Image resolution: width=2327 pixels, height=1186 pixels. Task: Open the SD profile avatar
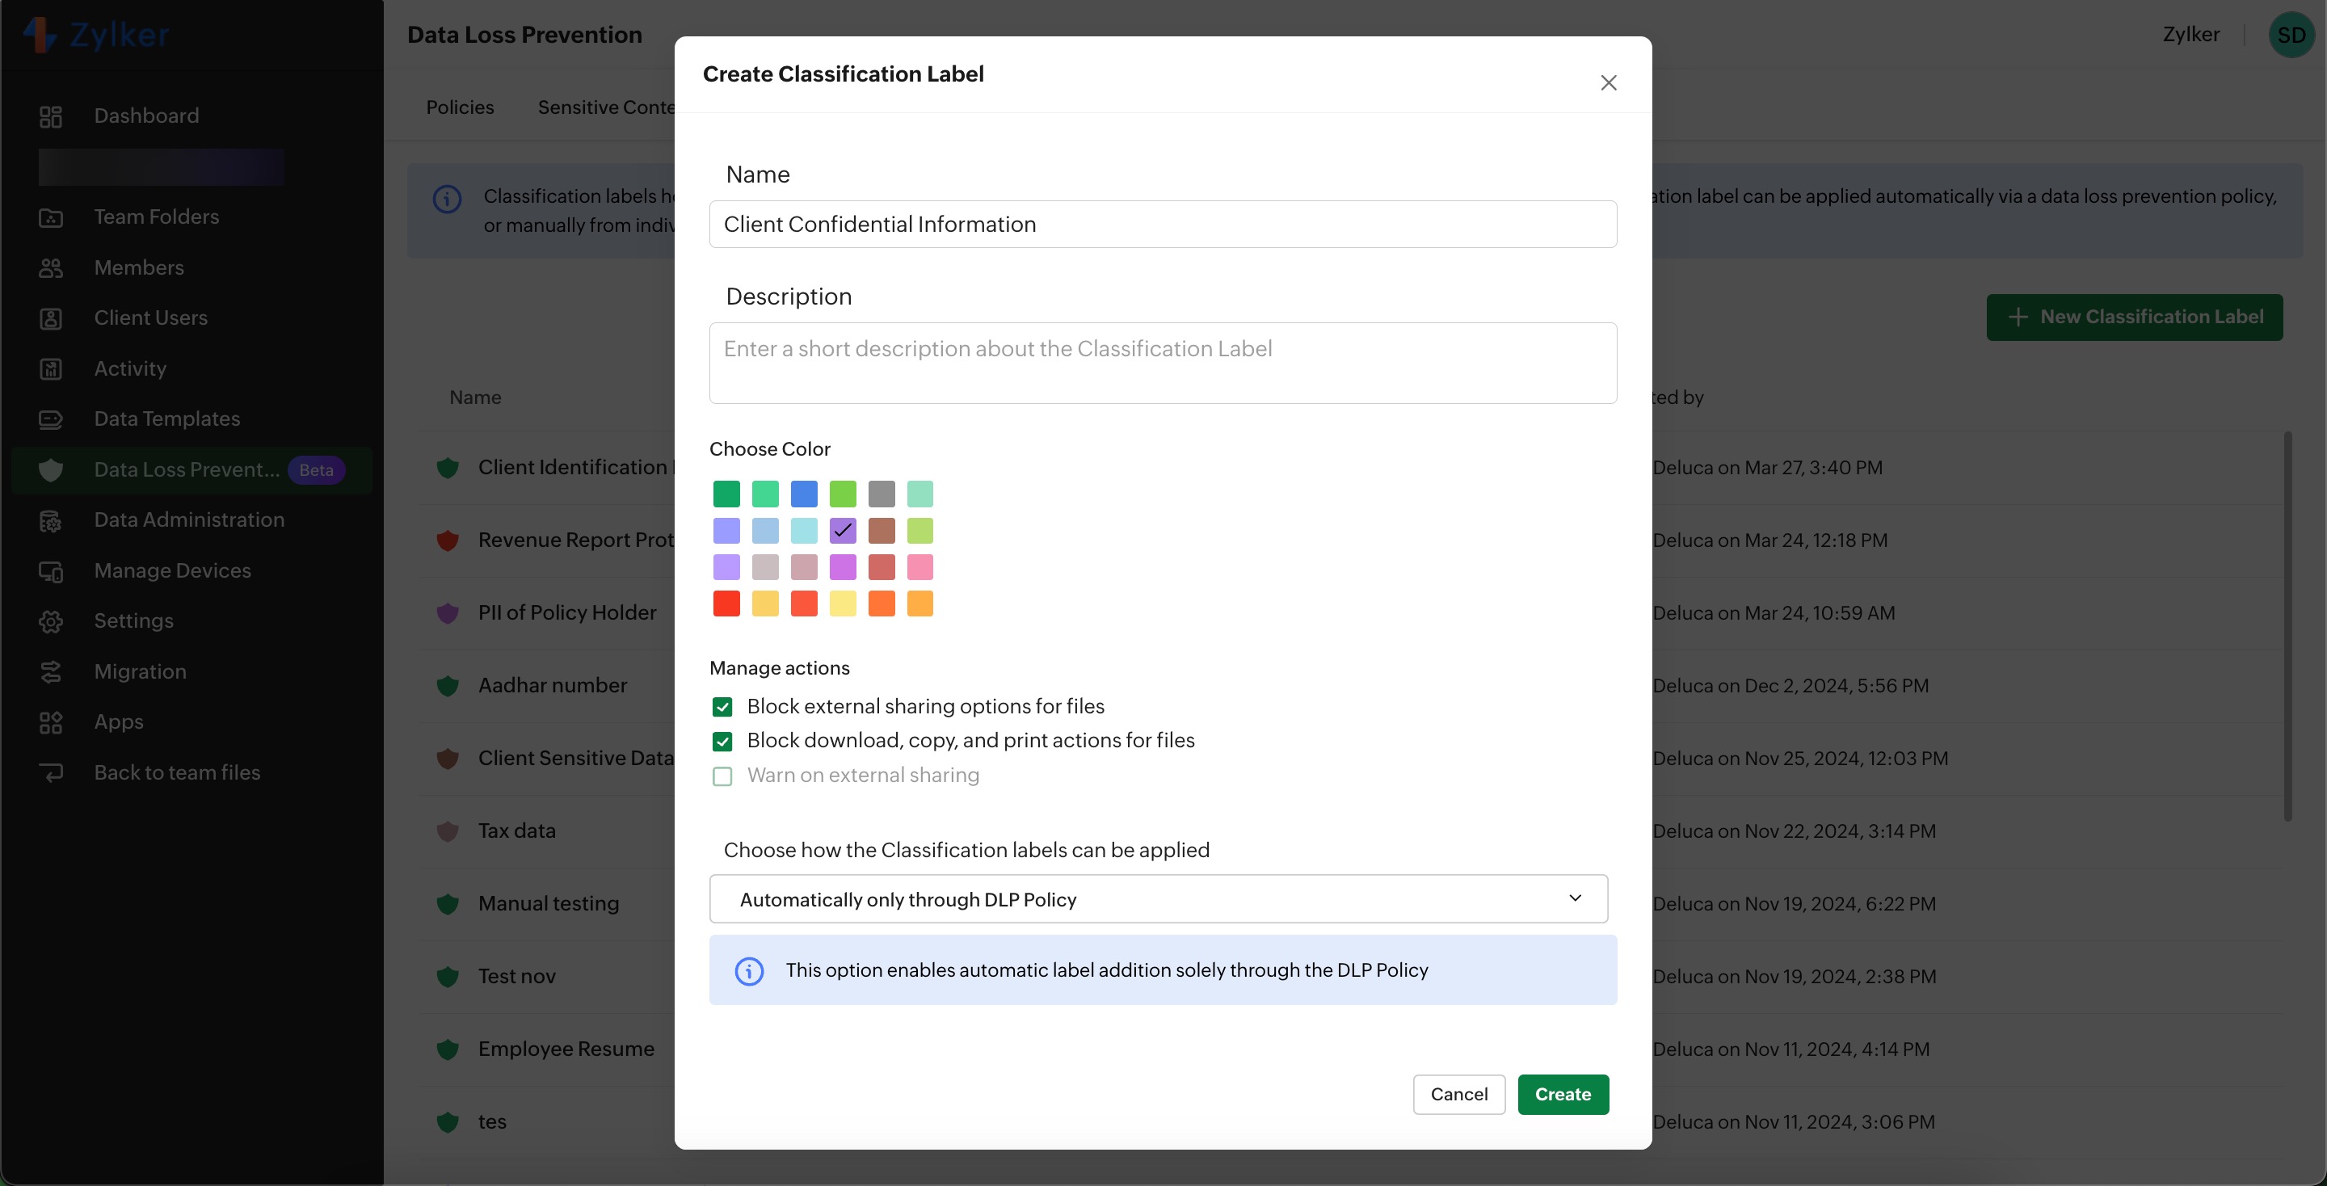(x=2291, y=36)
